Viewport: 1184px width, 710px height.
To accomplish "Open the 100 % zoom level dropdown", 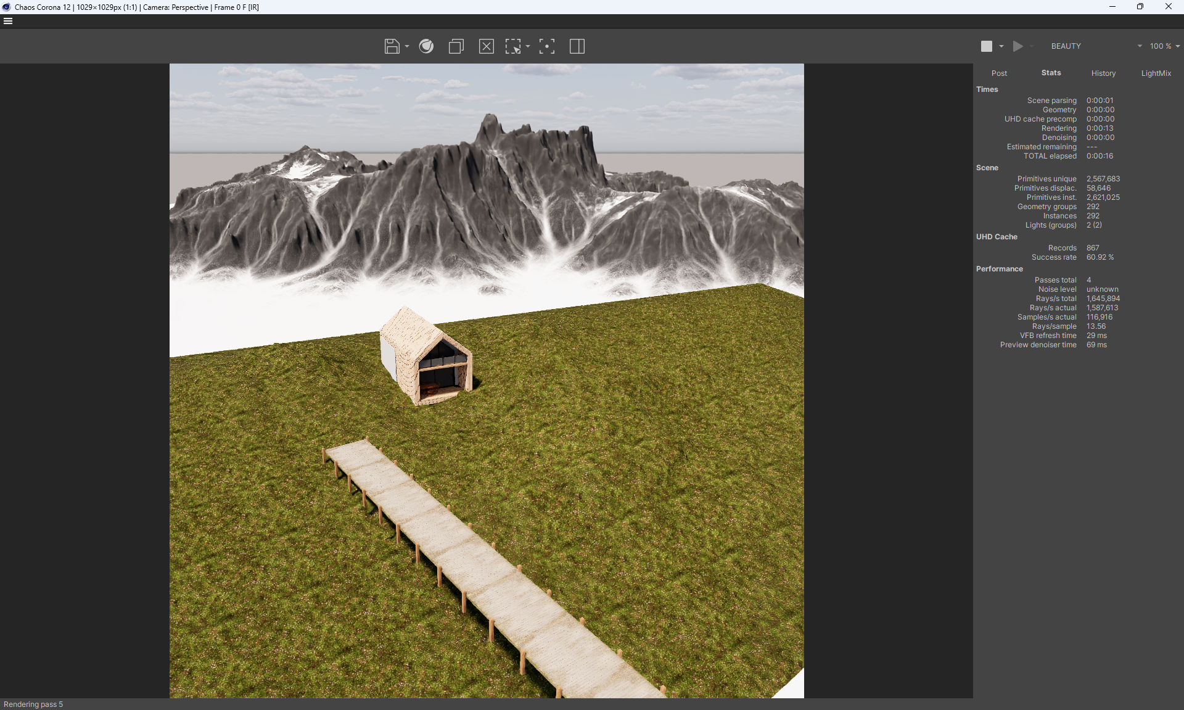I will click(x=1164, y=46).
